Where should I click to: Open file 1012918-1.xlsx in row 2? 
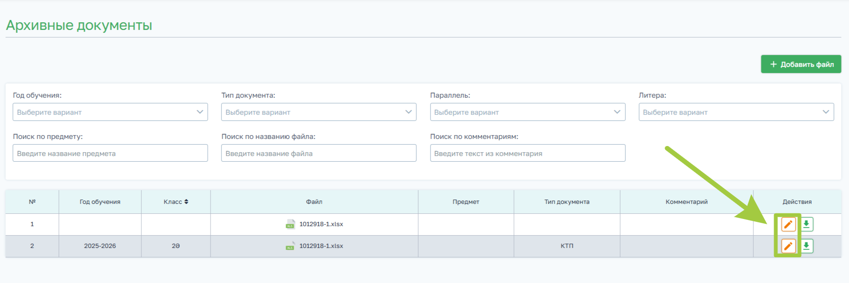click(321, 246)
